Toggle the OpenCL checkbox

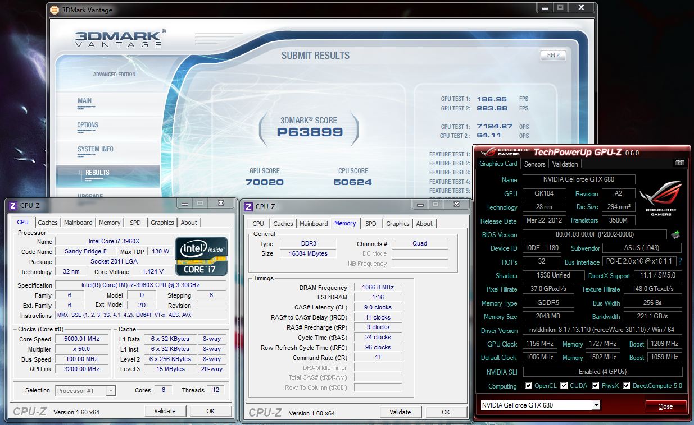tap(528, 386)
